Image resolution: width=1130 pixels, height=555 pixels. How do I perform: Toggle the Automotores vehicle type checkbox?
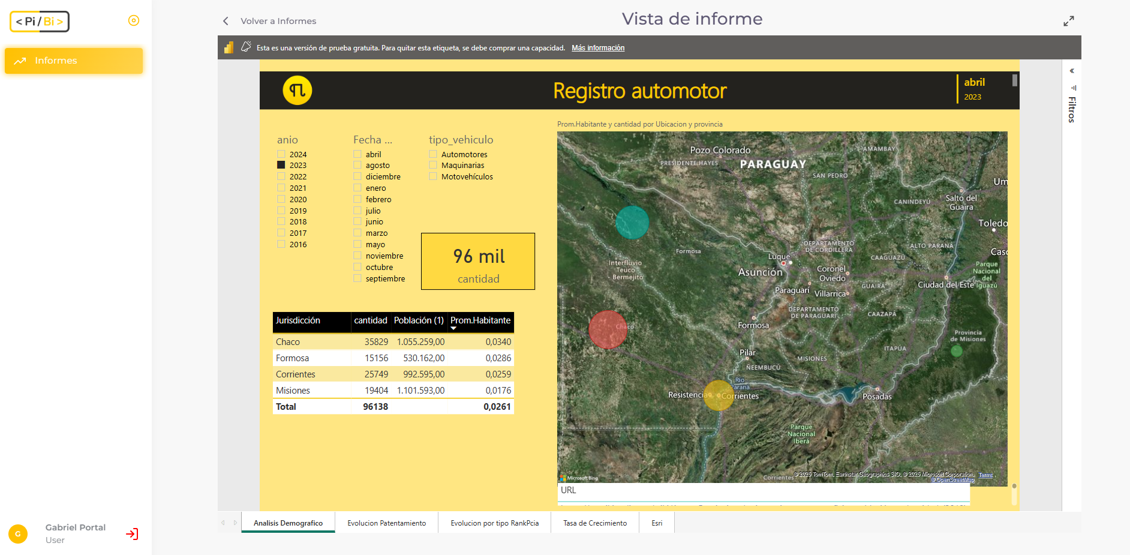(x=433, y=154)
